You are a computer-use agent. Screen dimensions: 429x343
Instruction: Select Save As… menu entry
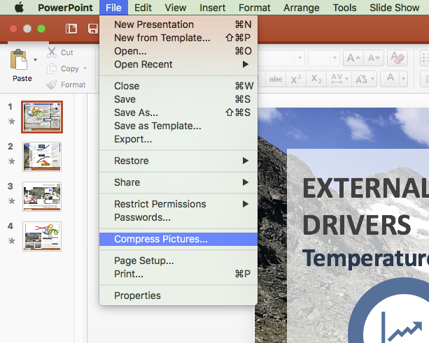[178, 112]
